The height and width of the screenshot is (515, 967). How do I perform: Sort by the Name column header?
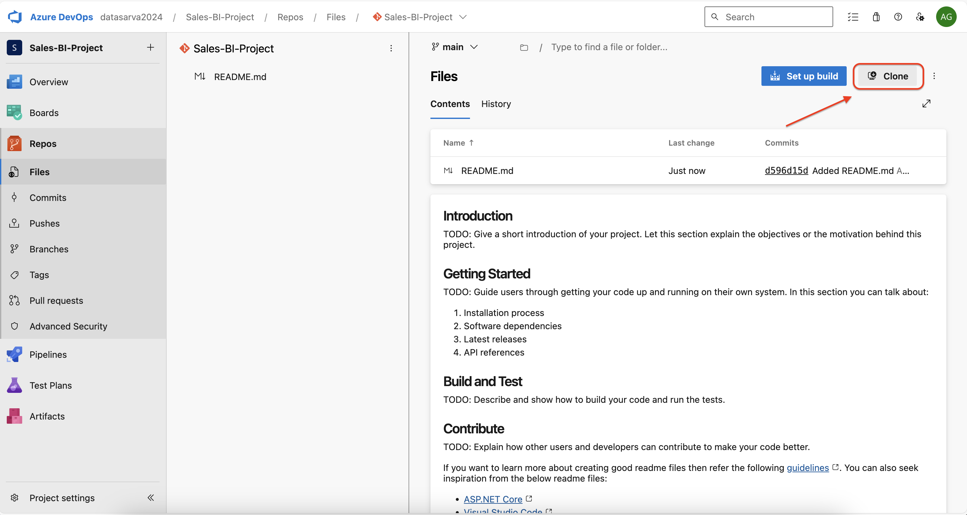click(458, 143)
